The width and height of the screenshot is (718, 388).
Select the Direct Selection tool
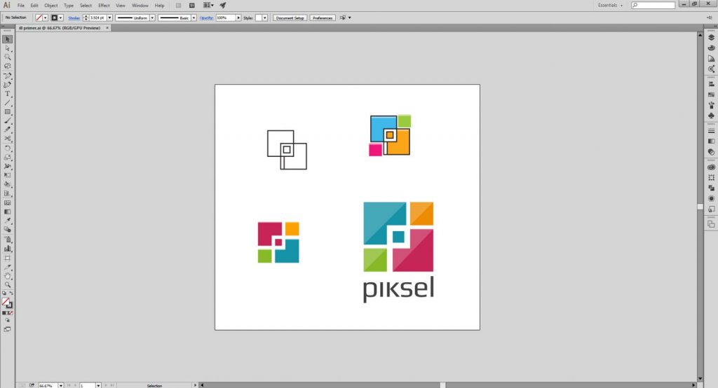[8, 48]
